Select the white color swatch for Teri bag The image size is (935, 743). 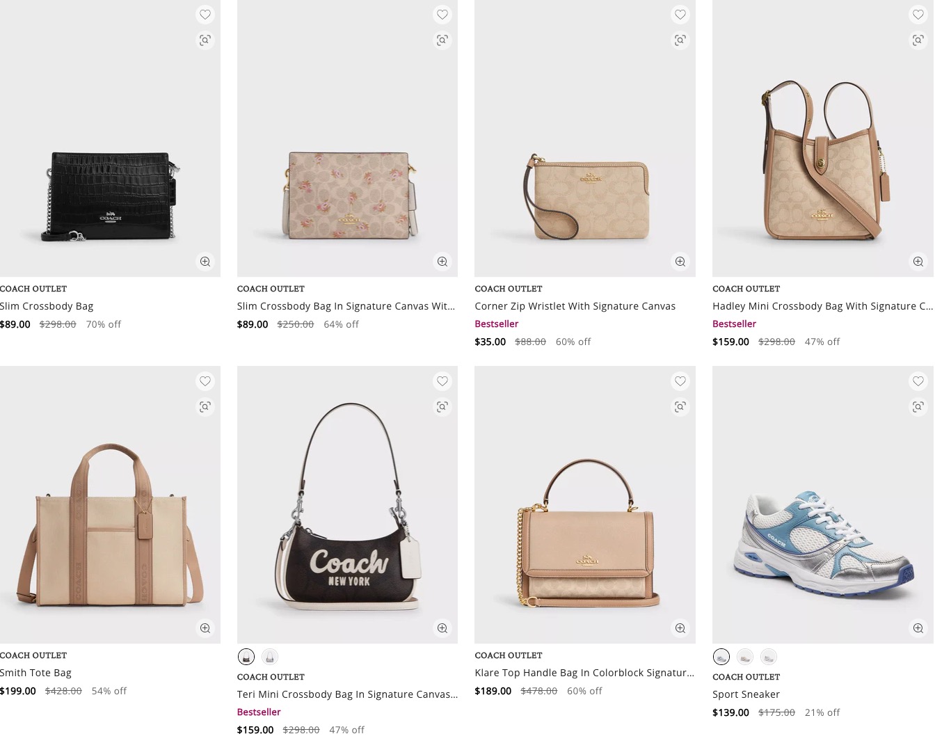270,657
